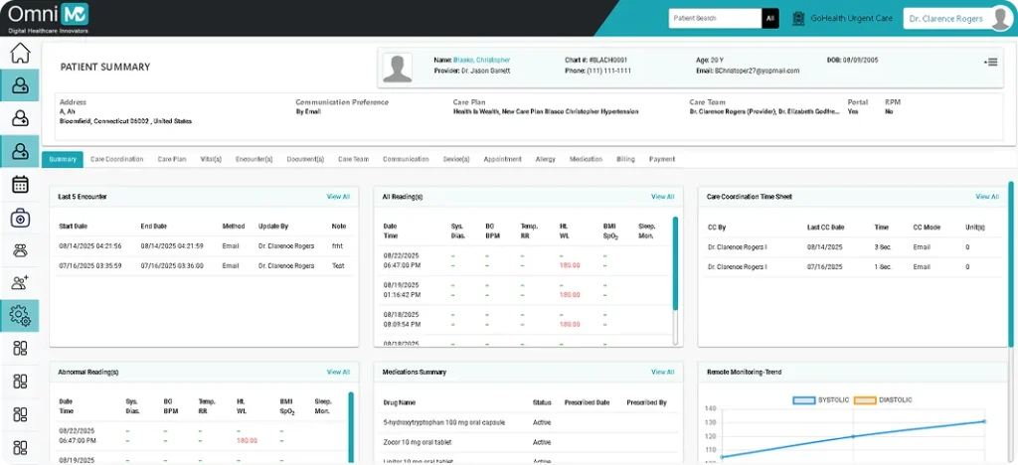Viewport: 1018px width, 465px height.
Task: Click the GoHealth Urgent Care building icon
Action: [798, 18]
